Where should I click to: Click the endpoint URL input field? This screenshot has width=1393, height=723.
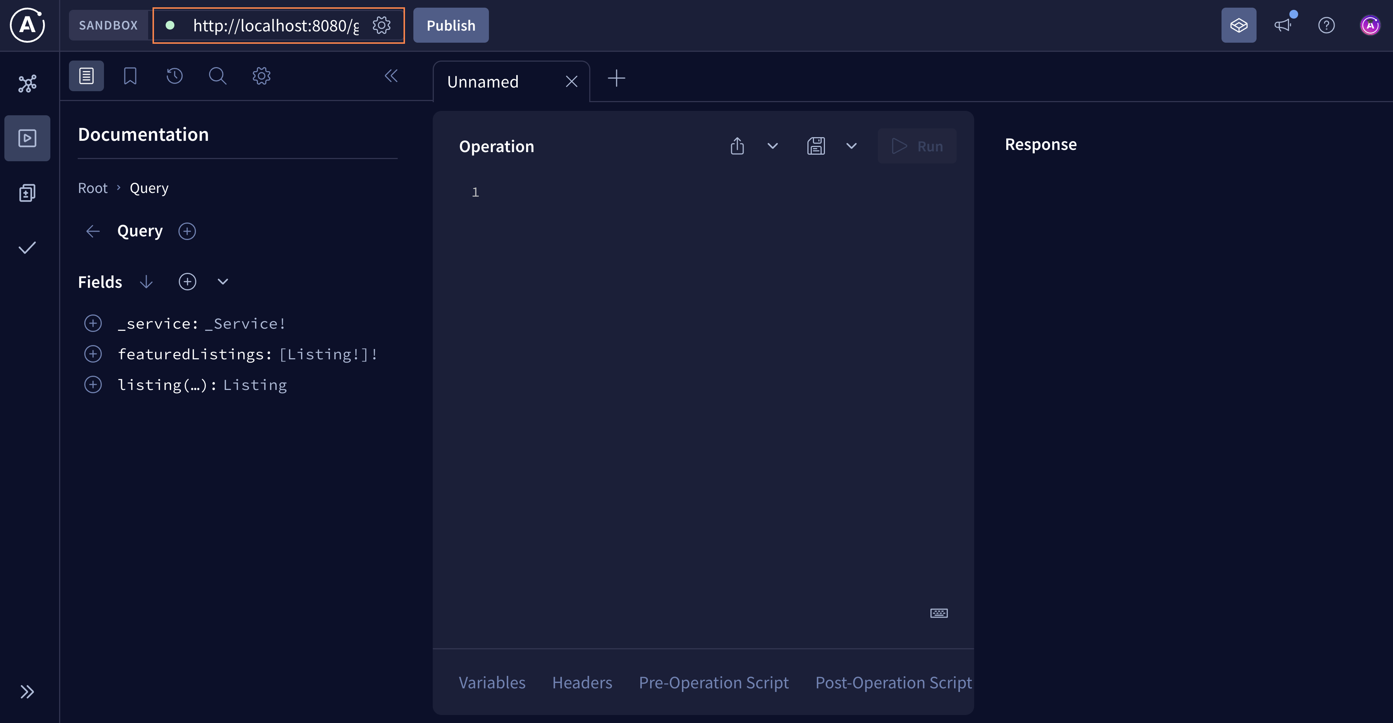[270, 25]
